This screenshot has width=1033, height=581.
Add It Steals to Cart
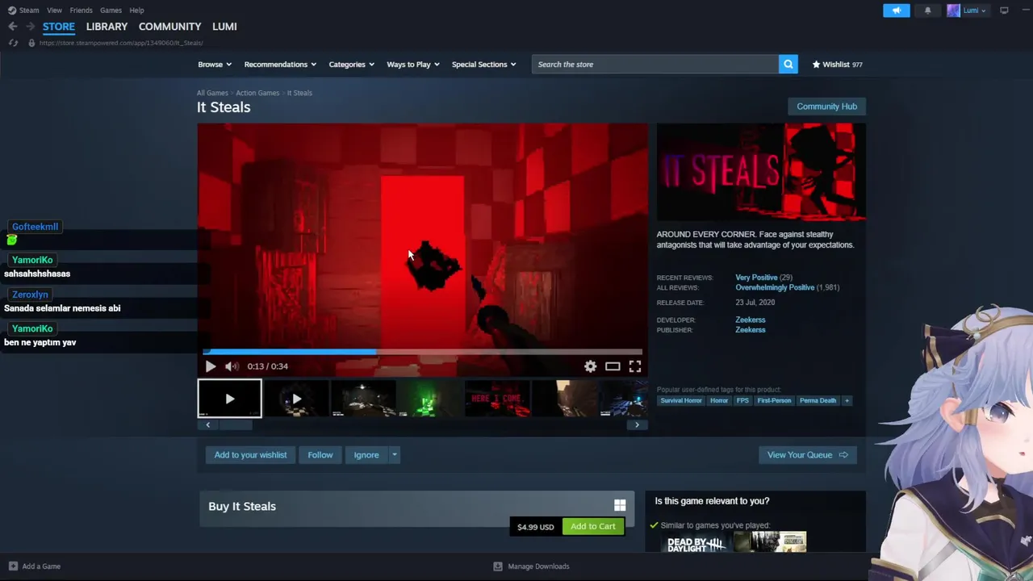pos(593,526)
